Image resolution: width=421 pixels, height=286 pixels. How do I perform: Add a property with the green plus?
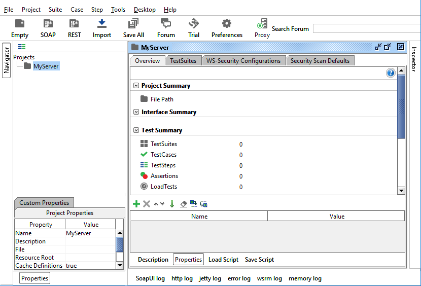click(136, 204)
